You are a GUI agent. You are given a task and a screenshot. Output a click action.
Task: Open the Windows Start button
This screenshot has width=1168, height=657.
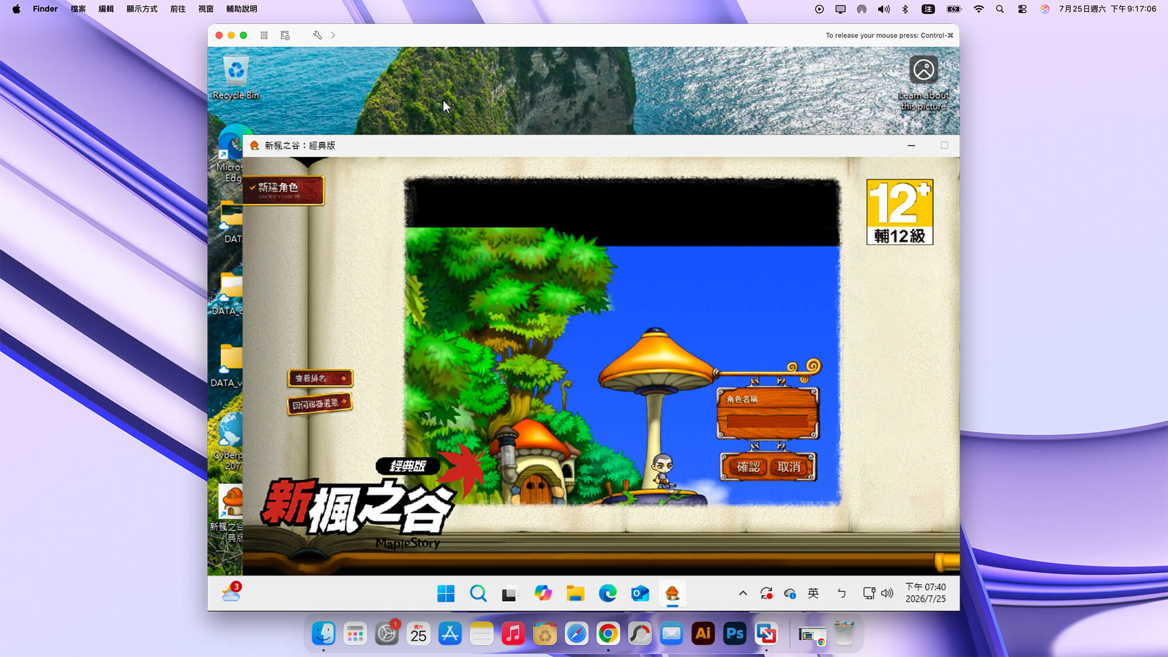pyautogui.click(x=446, y=593)
